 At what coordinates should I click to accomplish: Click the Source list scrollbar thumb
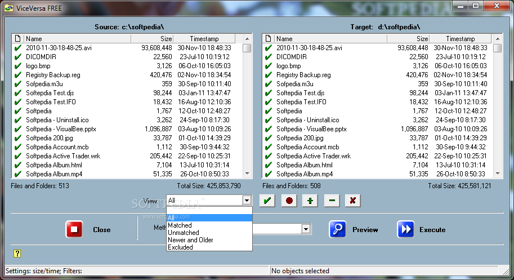point(247,48)
